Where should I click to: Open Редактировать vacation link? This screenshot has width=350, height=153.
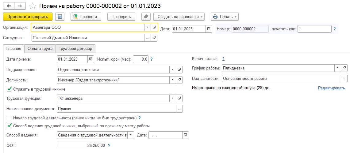pos(332,88)
